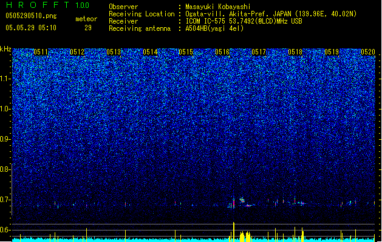Click the meteor label
The height and width of the screenshot is (242, 382).
(86, 19)
